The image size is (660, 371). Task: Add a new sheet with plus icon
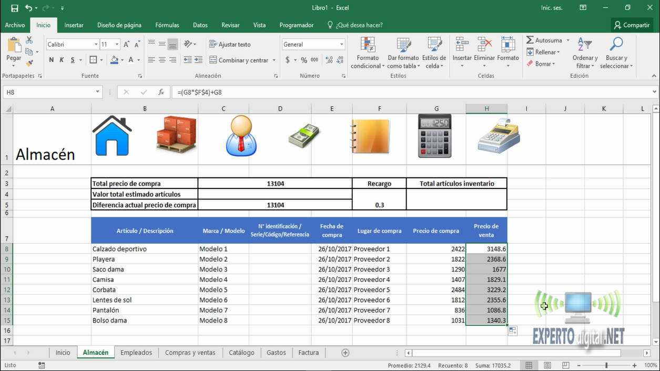[346, 353]
